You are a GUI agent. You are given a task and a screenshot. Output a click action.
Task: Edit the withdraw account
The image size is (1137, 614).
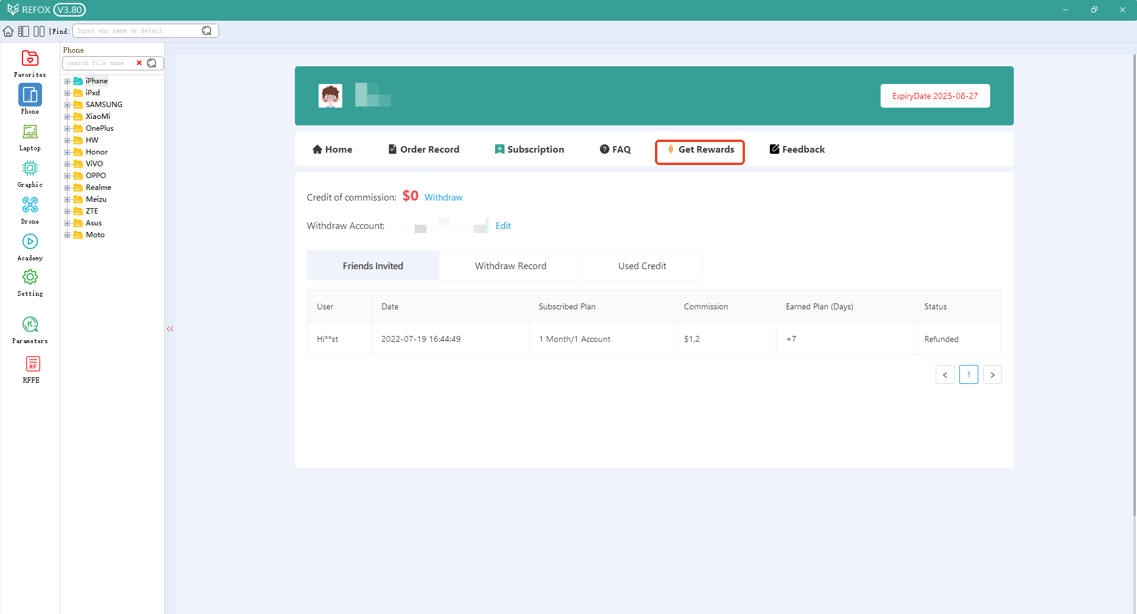point(503,225)
